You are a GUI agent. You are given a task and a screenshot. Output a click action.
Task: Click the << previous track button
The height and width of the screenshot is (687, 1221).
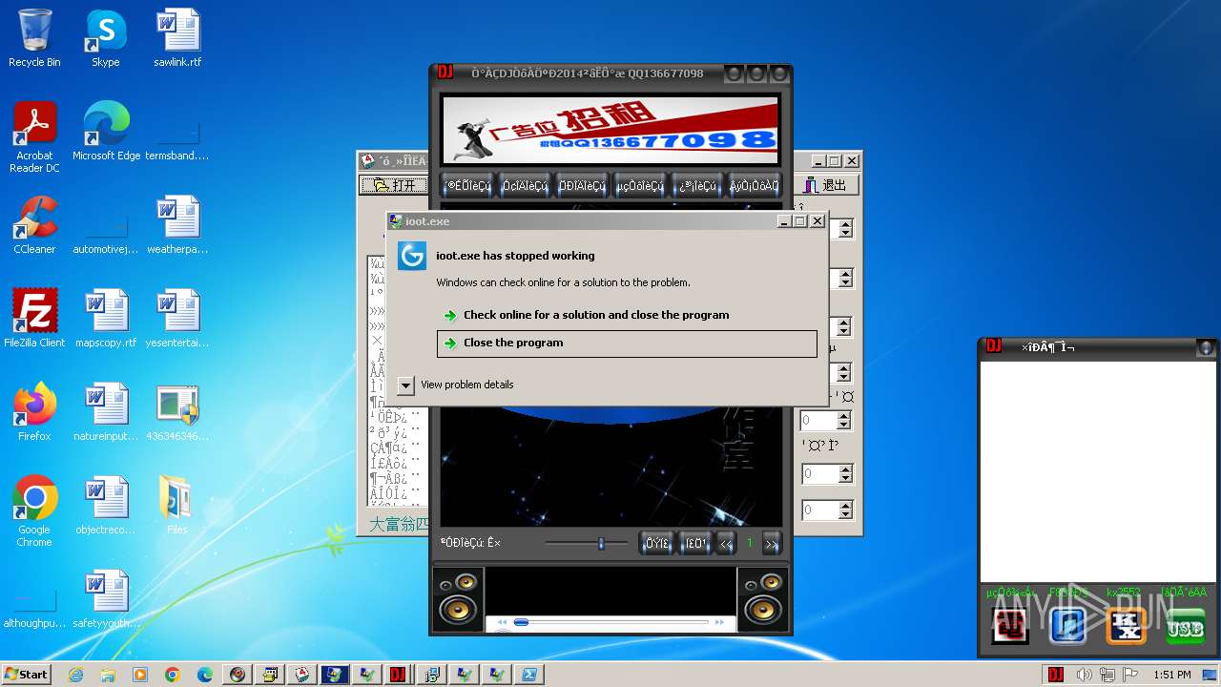[726, 544]
